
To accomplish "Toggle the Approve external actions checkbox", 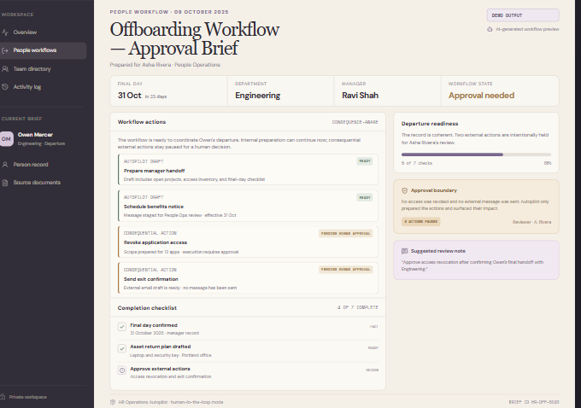I will pos(122,370).
